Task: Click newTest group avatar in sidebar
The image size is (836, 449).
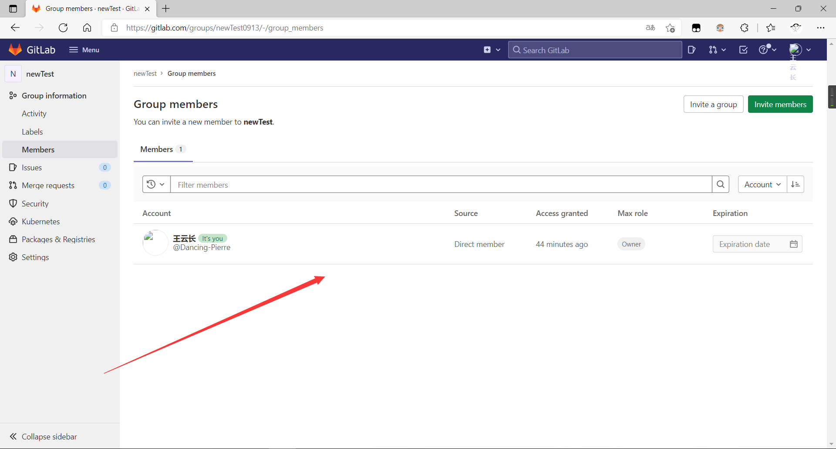Action: [13, 74]
